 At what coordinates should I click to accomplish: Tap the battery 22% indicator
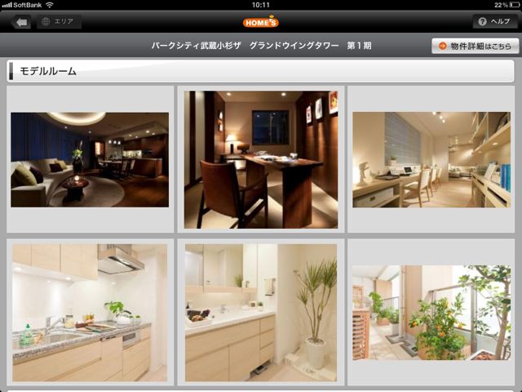click(507, 5)
